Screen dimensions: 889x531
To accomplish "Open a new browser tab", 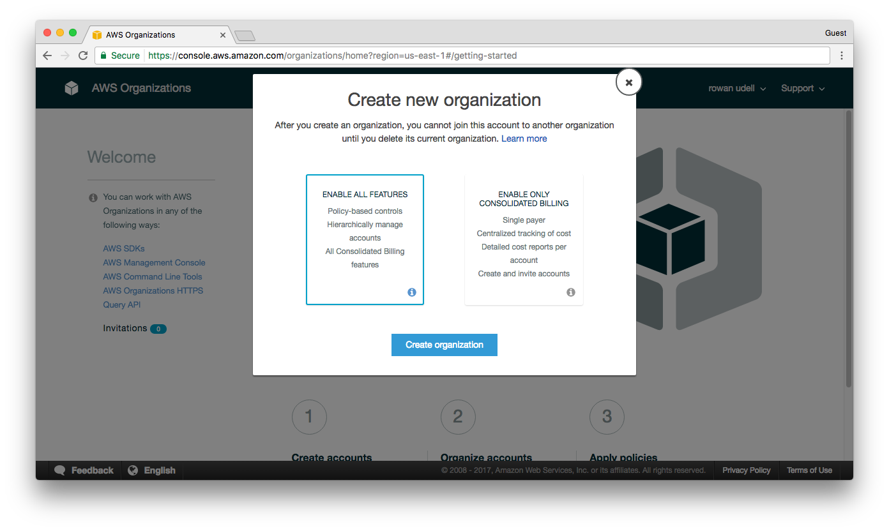I will [x=245, y=35].
